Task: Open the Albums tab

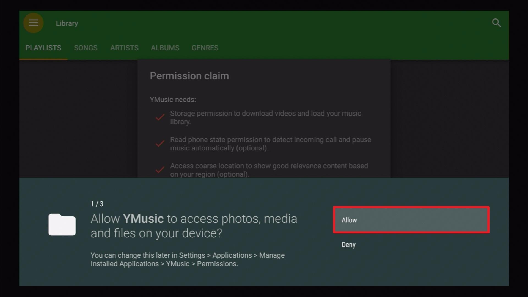Action: (165, 48)
